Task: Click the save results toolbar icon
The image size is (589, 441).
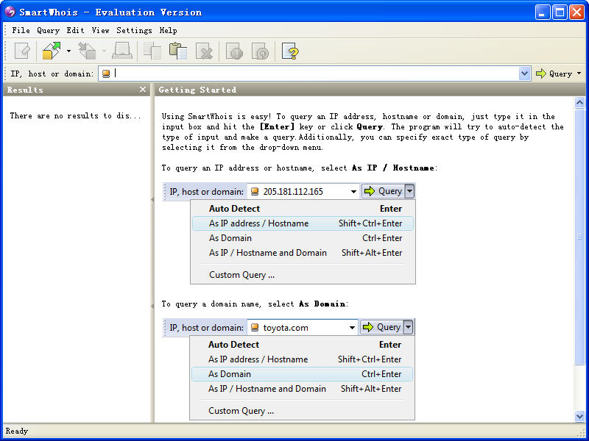Action: click(88, 51)
